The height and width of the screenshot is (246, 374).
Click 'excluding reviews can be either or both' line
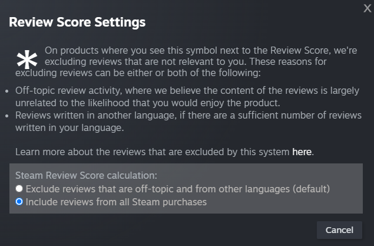[x=138, y=73]
